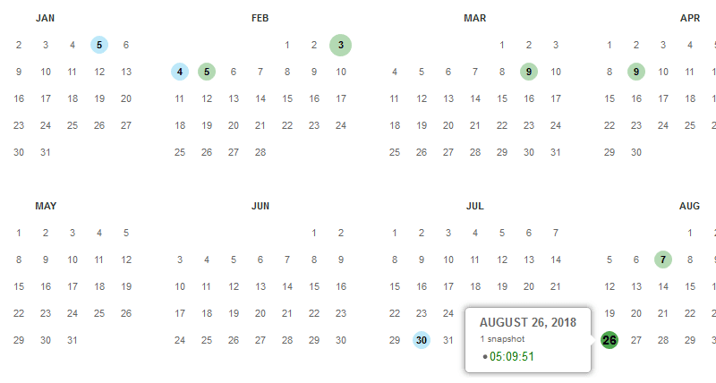This screenshot has width=716, height=383.
Task: Click the FEB month heading
Action: click(x=260, y=18)
